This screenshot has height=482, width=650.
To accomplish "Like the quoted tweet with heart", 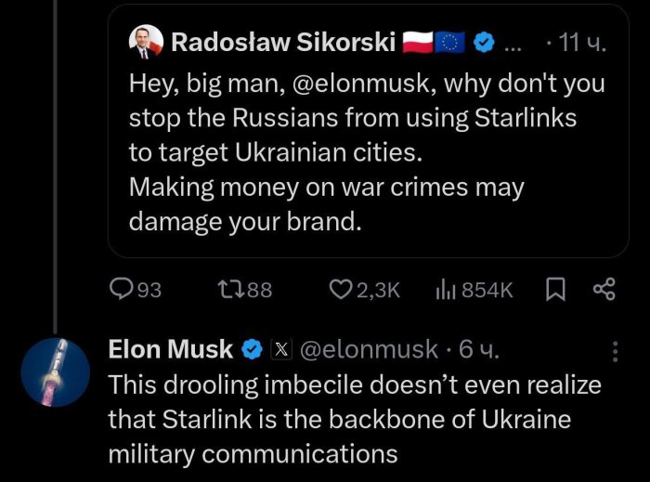I will [x=341, y=291].
